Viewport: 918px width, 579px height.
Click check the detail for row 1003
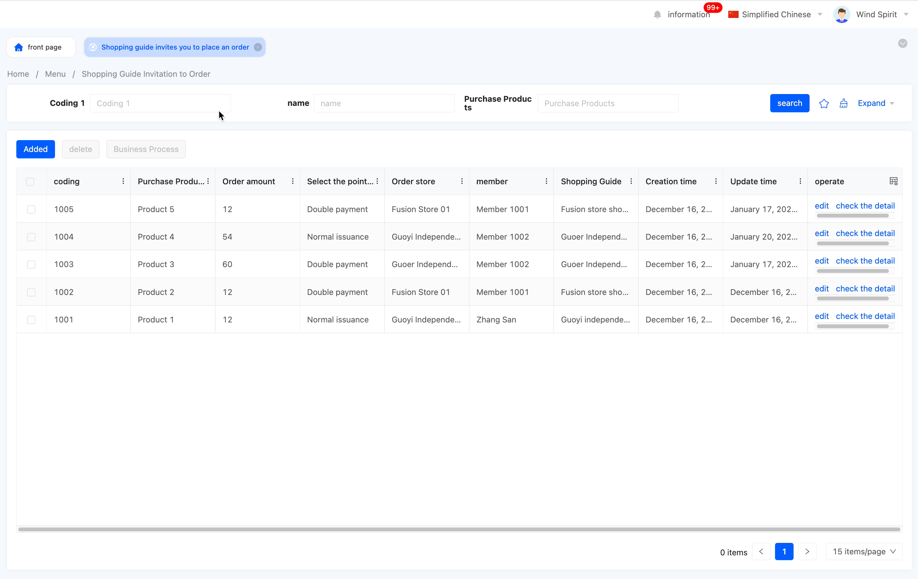click(x=865, y=261)
